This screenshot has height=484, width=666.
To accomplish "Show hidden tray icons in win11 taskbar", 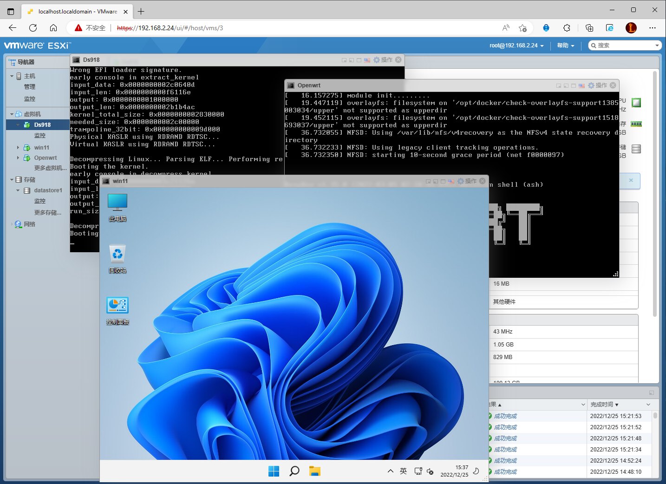I will coord(391,471).
